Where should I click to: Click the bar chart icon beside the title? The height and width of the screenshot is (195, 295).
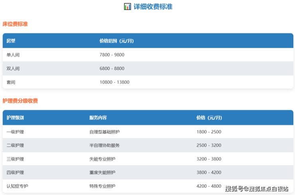pyautogui.click(x=127, y=7)
